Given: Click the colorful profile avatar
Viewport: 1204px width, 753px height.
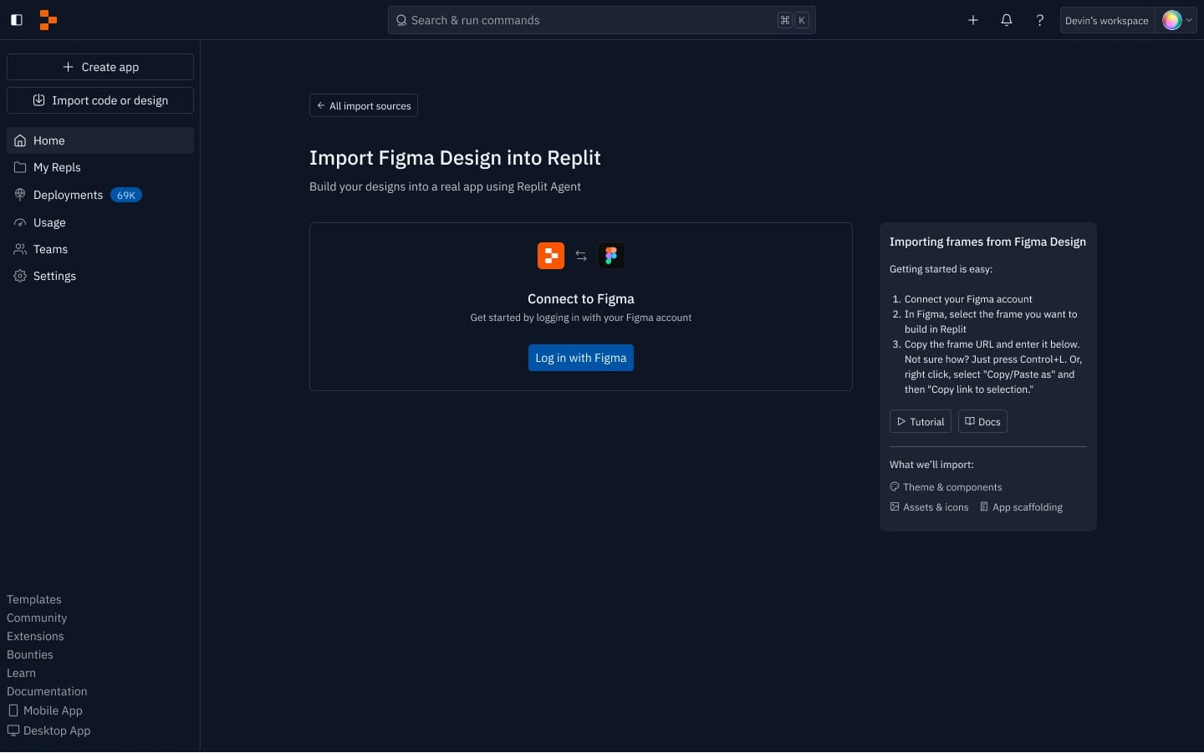Looking at the screenshot, I should [x=1172, y=20].
